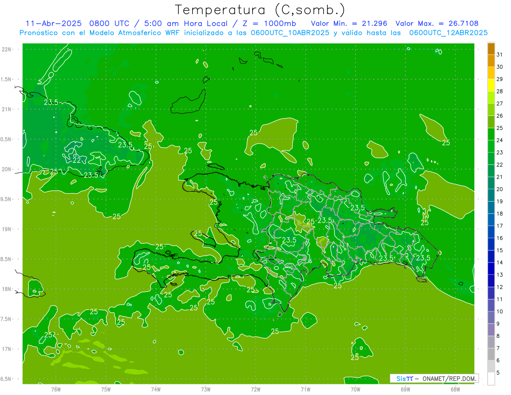Pick the purple swatch between 9 and 10

click(x=491, y=317)
